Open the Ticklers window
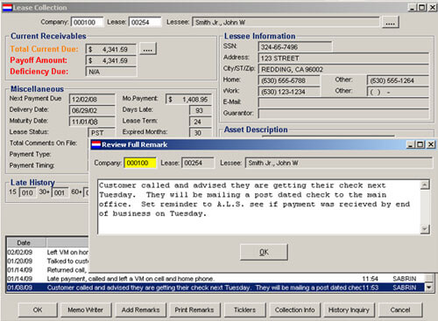Screen dimensions: 438x321 point(244,310)
